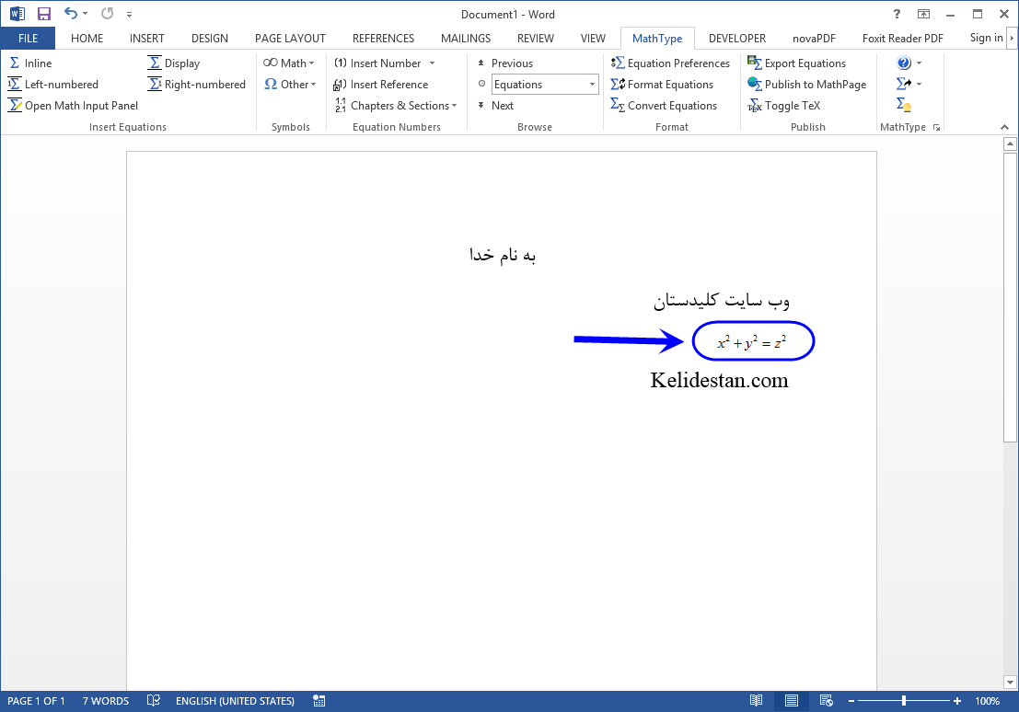This screenshot has height=712, width=1019.
Task: Open Ribbon Display Options
Action: click(x=923, y=14)
